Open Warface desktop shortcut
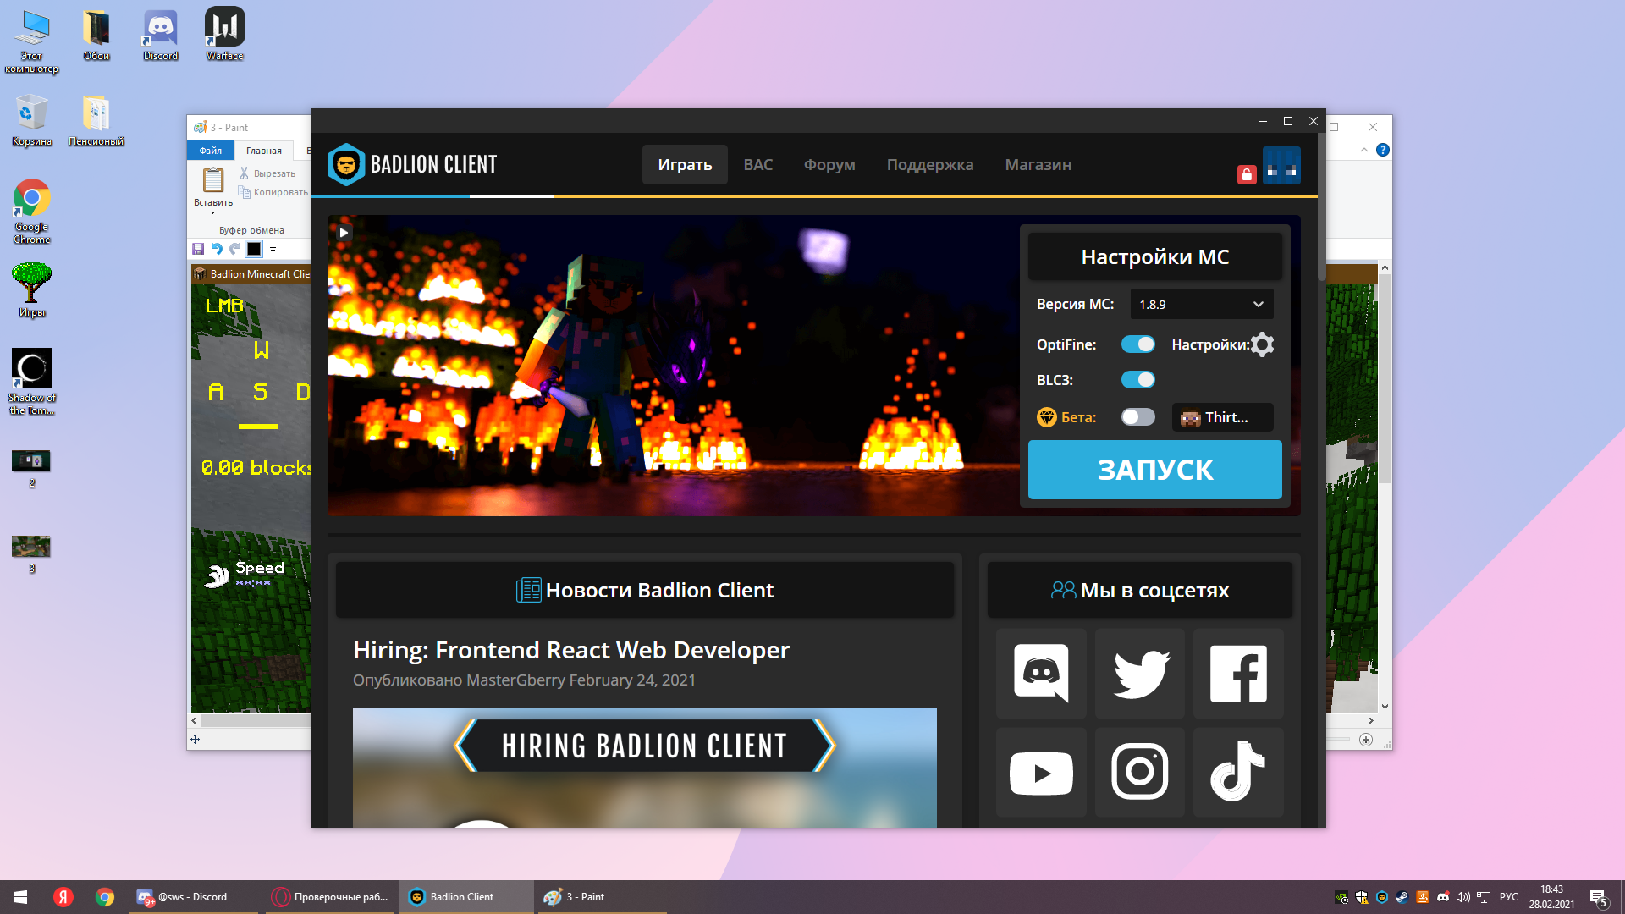This screenshot has width=1625, height=914. point(225,35)
